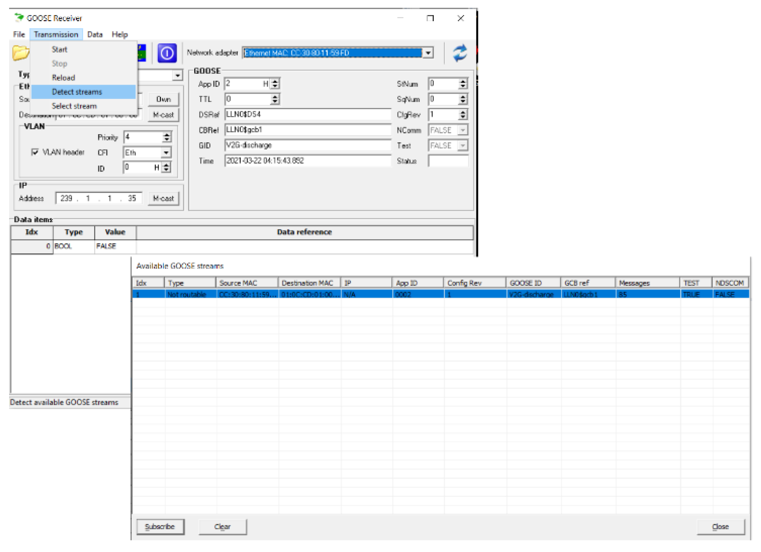Click the Clear button in streams dialog
Viewport: 761px width, 552px height.
click(222, 527)
